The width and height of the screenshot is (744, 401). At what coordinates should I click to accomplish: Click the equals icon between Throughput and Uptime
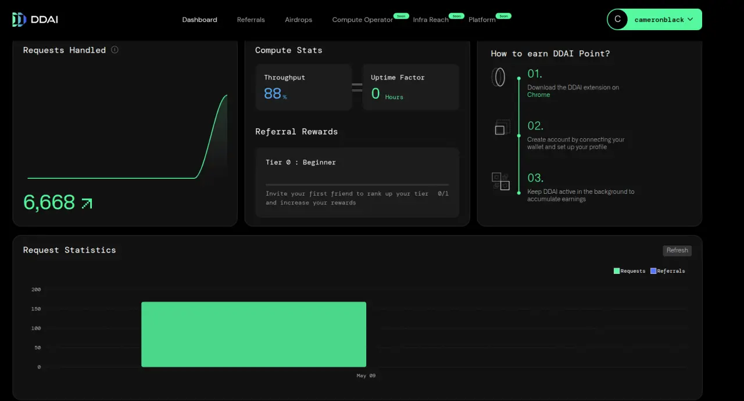[357, 88]
